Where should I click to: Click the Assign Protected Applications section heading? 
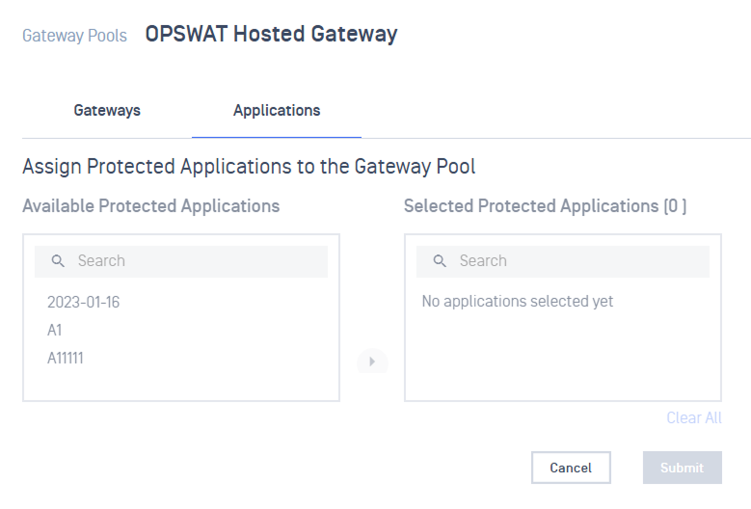(249, 167)
